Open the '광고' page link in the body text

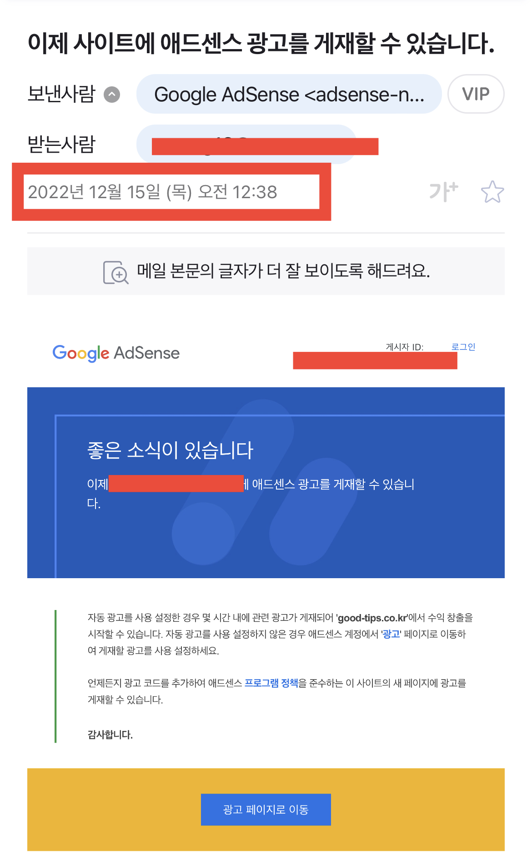(391, 634)
